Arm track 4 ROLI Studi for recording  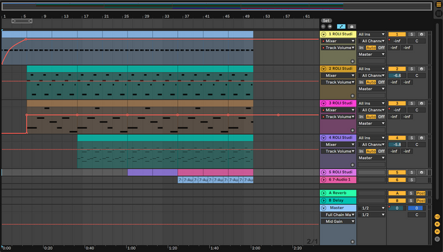coord(422,138)
